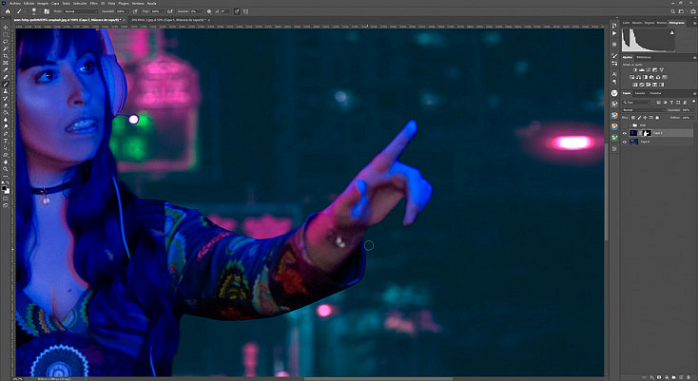
Task: Hide the Capa 0 layer
Action: pos(625,142)
